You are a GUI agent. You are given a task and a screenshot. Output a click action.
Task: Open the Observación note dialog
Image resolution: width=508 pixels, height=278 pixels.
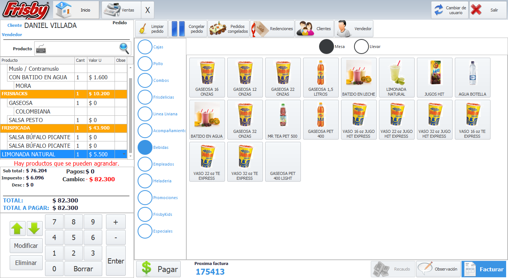click(x=438, y=269)
